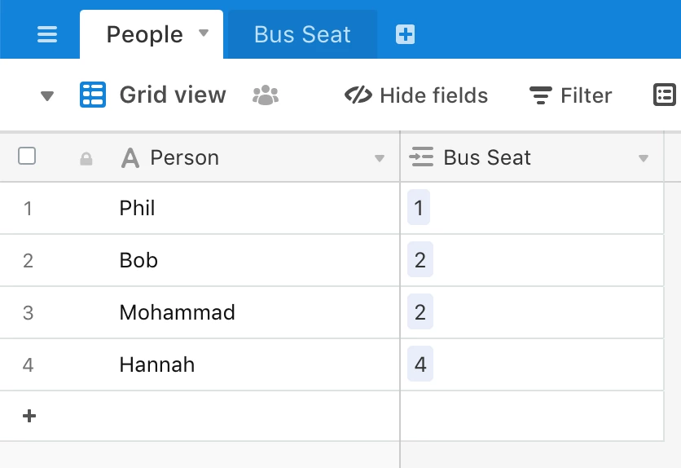The width and height of the screenshot is (681, 468).
Task: Open the Group icon at toolbar edge
Action: coord(665,95)
